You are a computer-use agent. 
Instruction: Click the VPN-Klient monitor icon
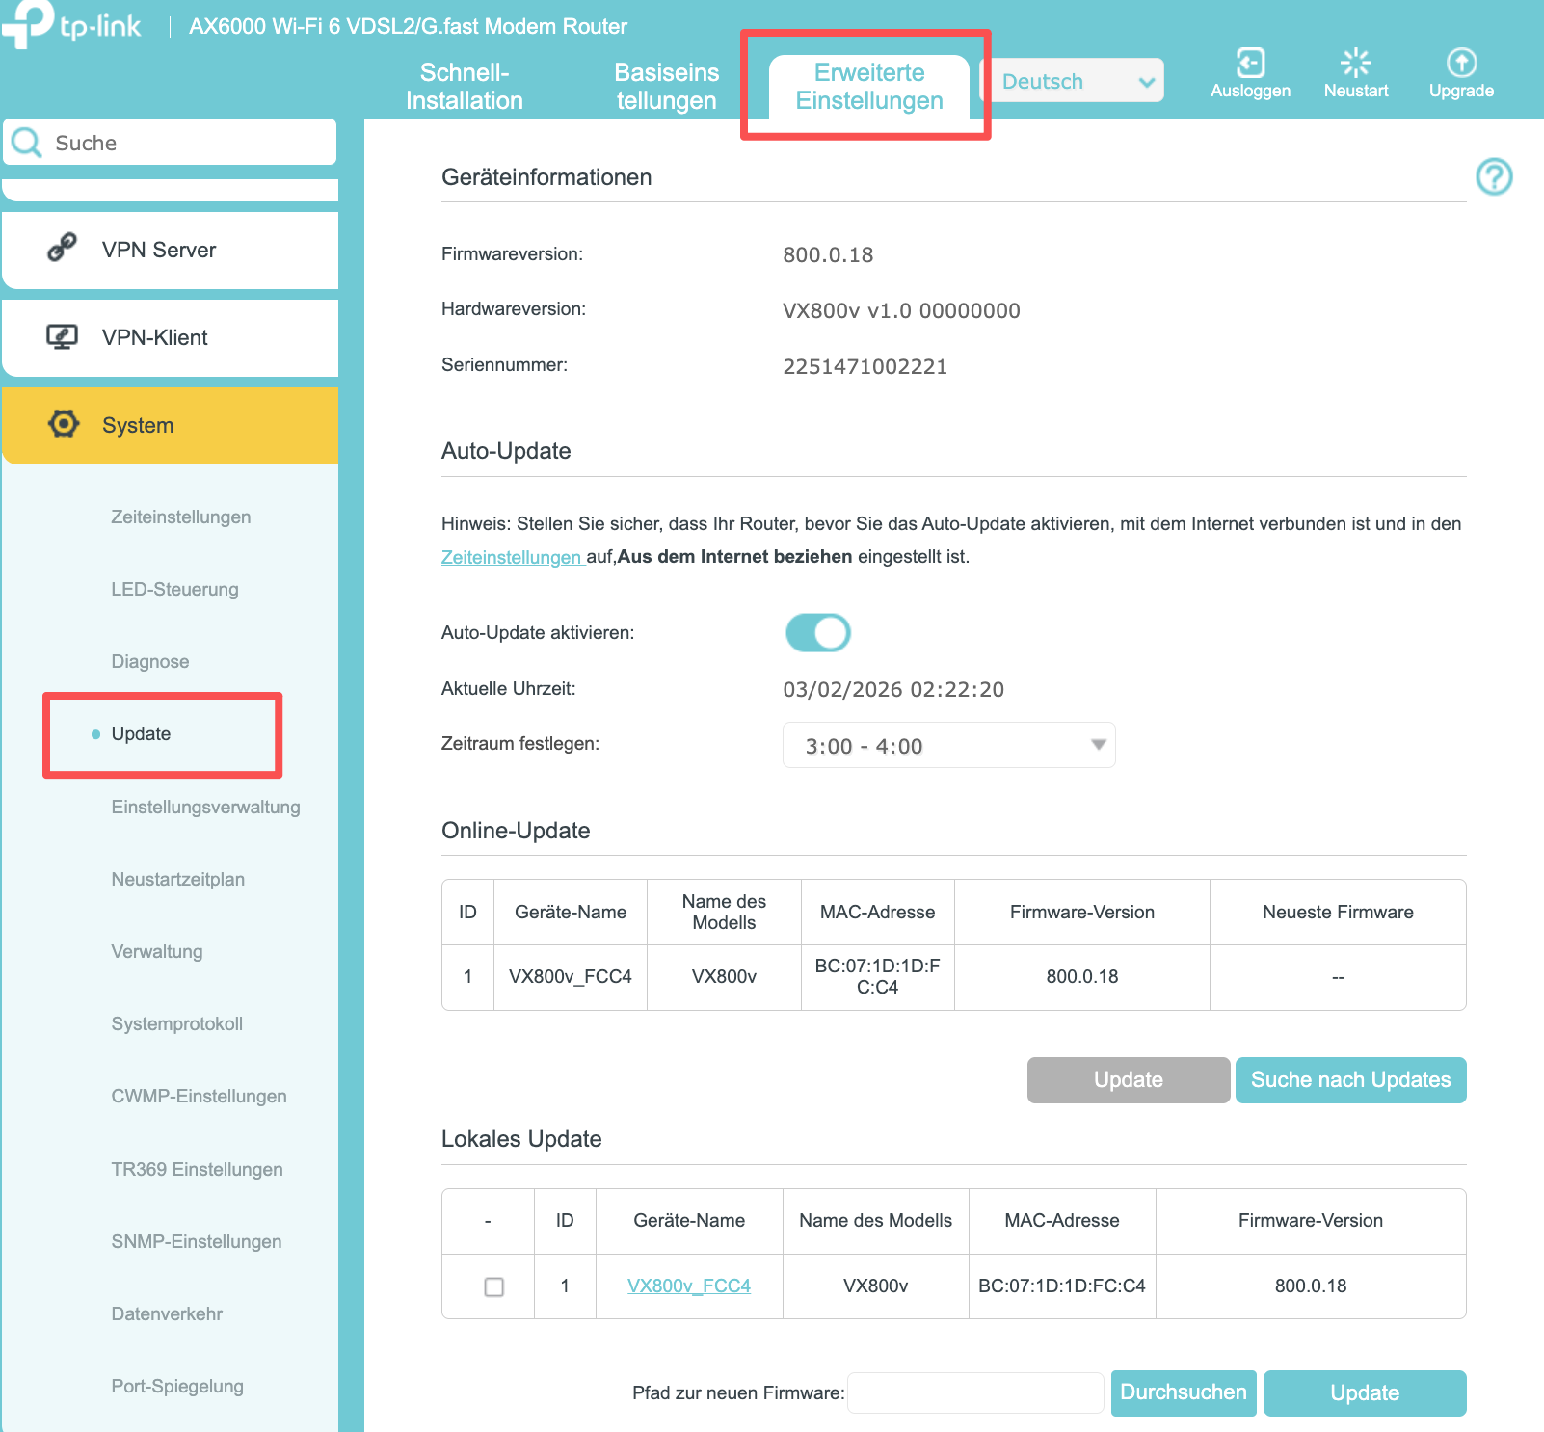[x=63, y=336]
